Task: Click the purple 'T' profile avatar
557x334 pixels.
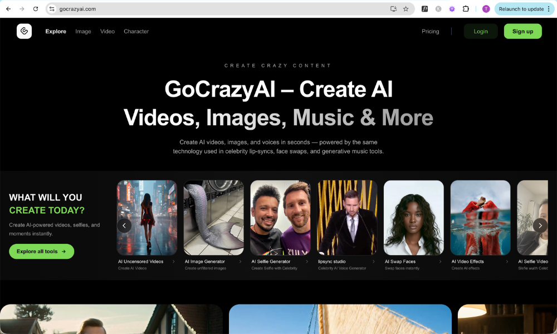Action: coord(486,9)
